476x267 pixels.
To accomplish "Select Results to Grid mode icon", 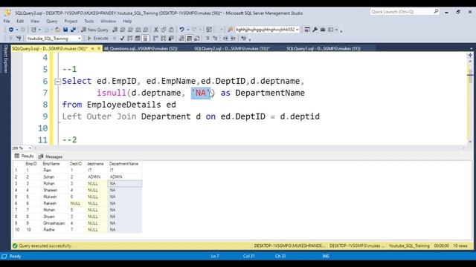I will [189, 39].
